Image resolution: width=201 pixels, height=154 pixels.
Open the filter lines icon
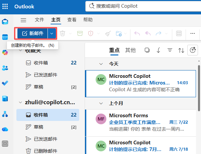170,50
